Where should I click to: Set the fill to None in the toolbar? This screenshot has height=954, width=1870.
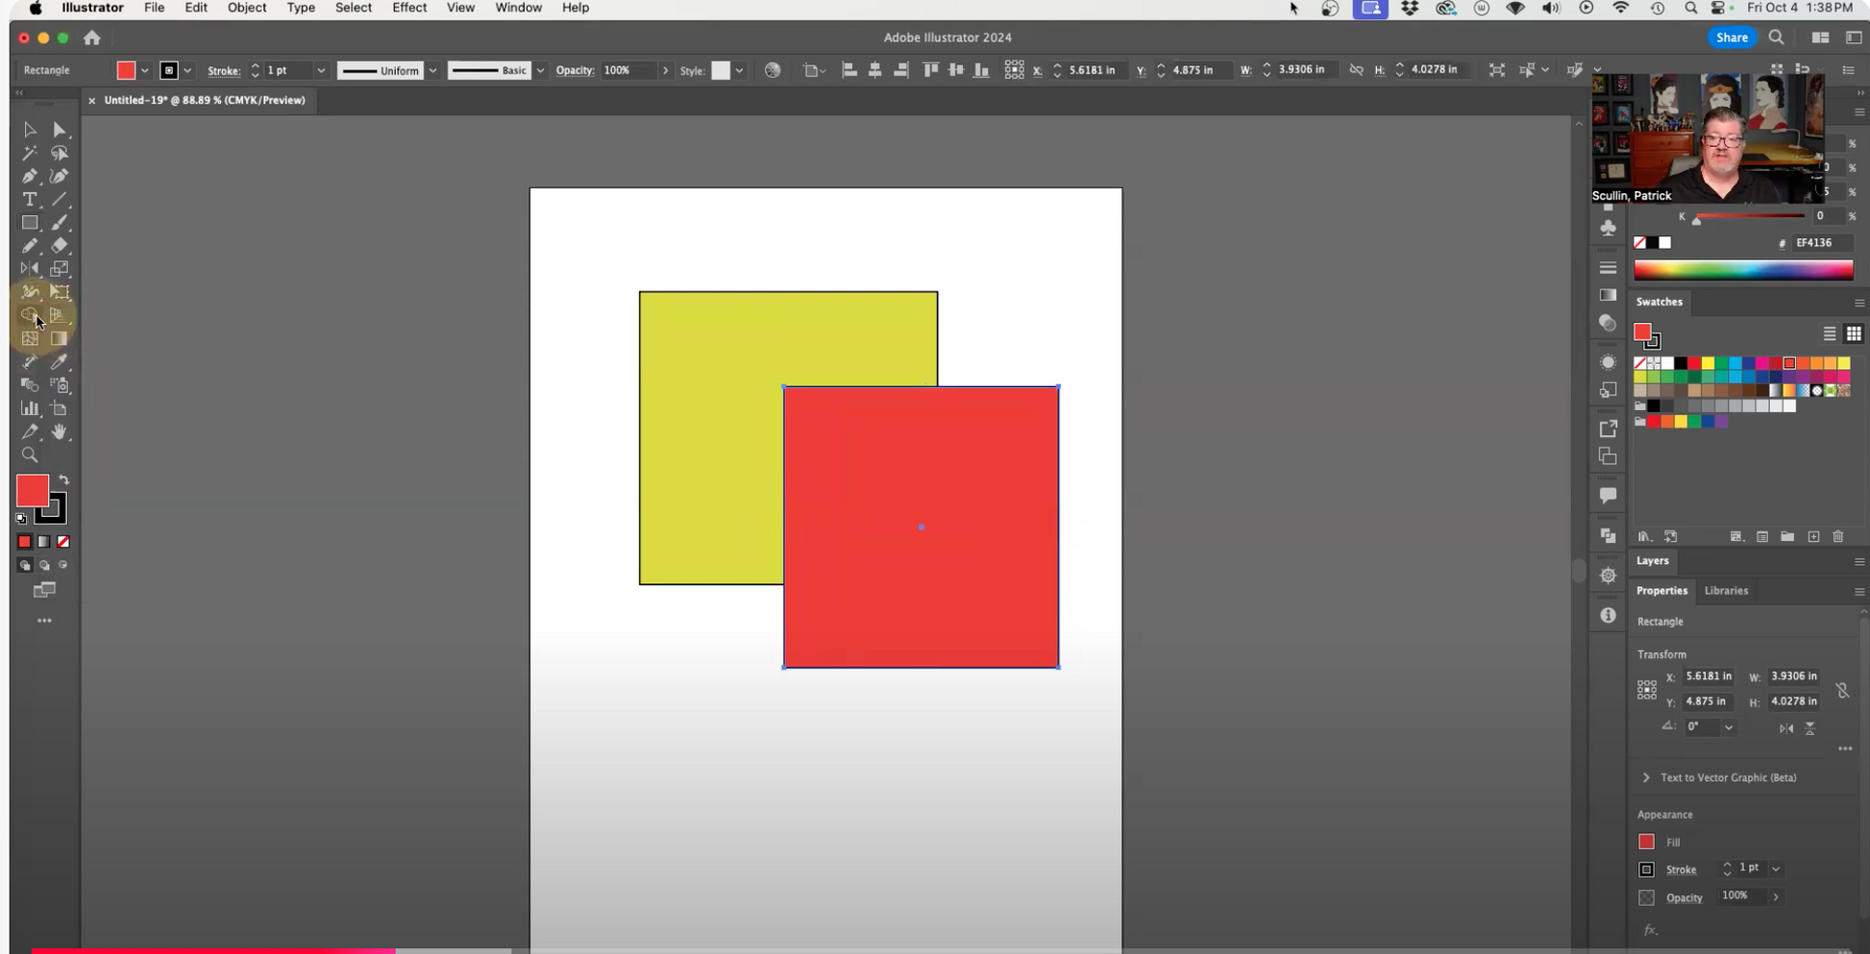pos(63,542)
